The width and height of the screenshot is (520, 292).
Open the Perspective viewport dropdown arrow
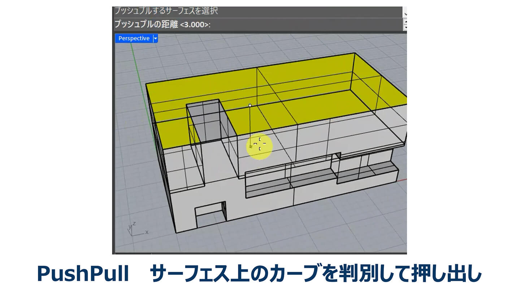[x=155, y=38]
